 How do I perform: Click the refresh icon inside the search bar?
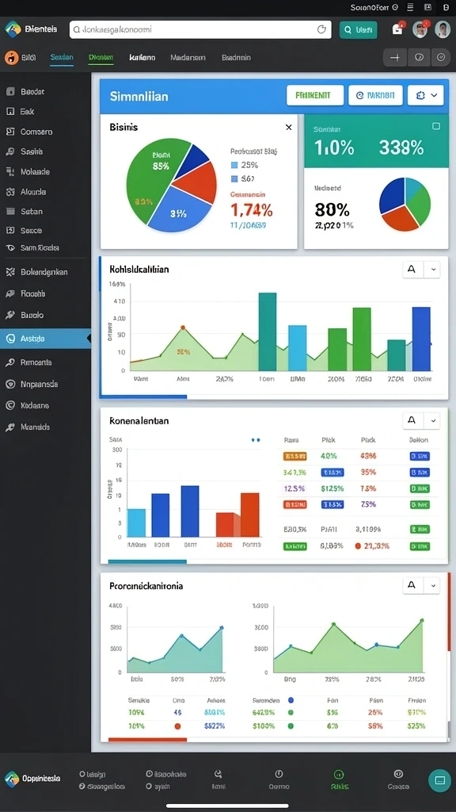(x=322, y=29)
